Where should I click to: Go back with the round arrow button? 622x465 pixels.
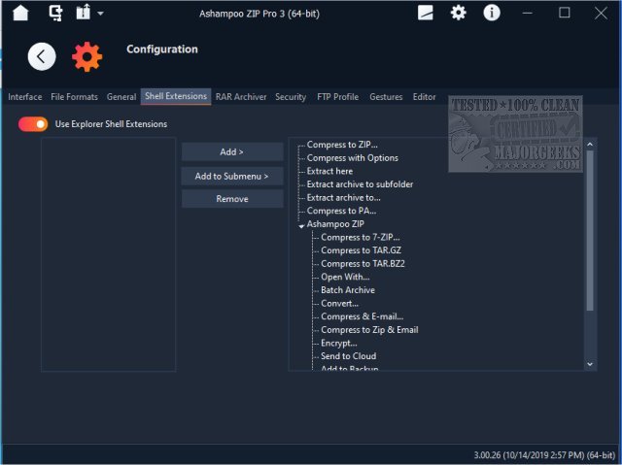click(x=42, y=56)
